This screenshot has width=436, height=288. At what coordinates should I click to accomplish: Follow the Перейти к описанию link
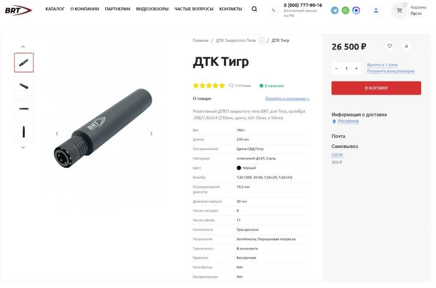click(x=287, y=99)
